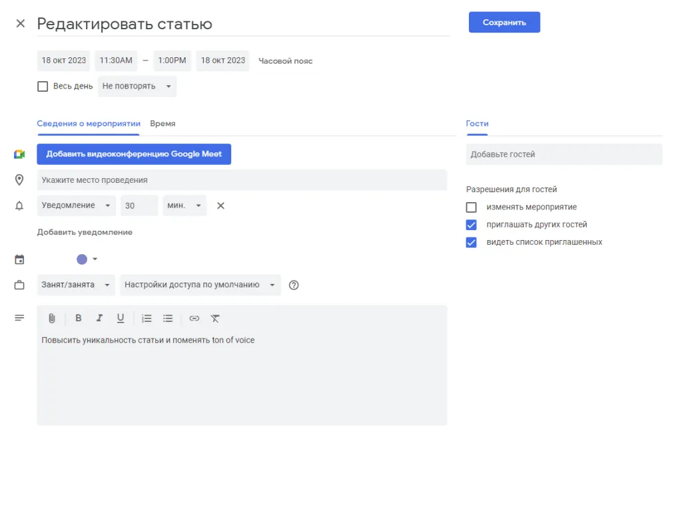Disable «приглашать других гостей» permission
The height and width of the screenshot is (524, 682).
coord(471,224)
